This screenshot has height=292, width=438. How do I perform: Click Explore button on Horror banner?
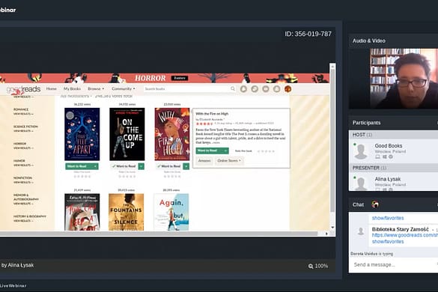point(180,78)
